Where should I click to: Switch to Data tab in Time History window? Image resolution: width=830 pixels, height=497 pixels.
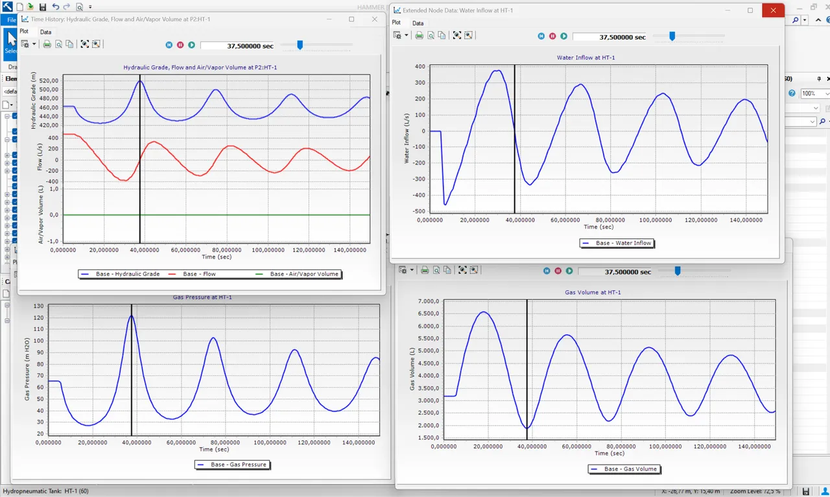click(x=45, y=32)
